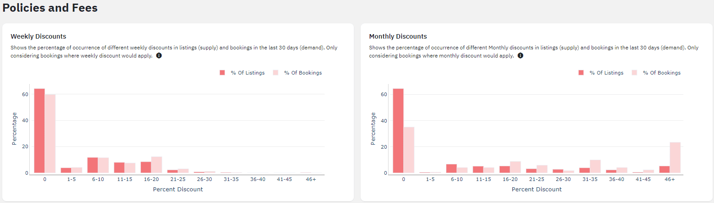Click the weekly 0% discount listings bar
The image size is (714, 203).
point(40,131)
